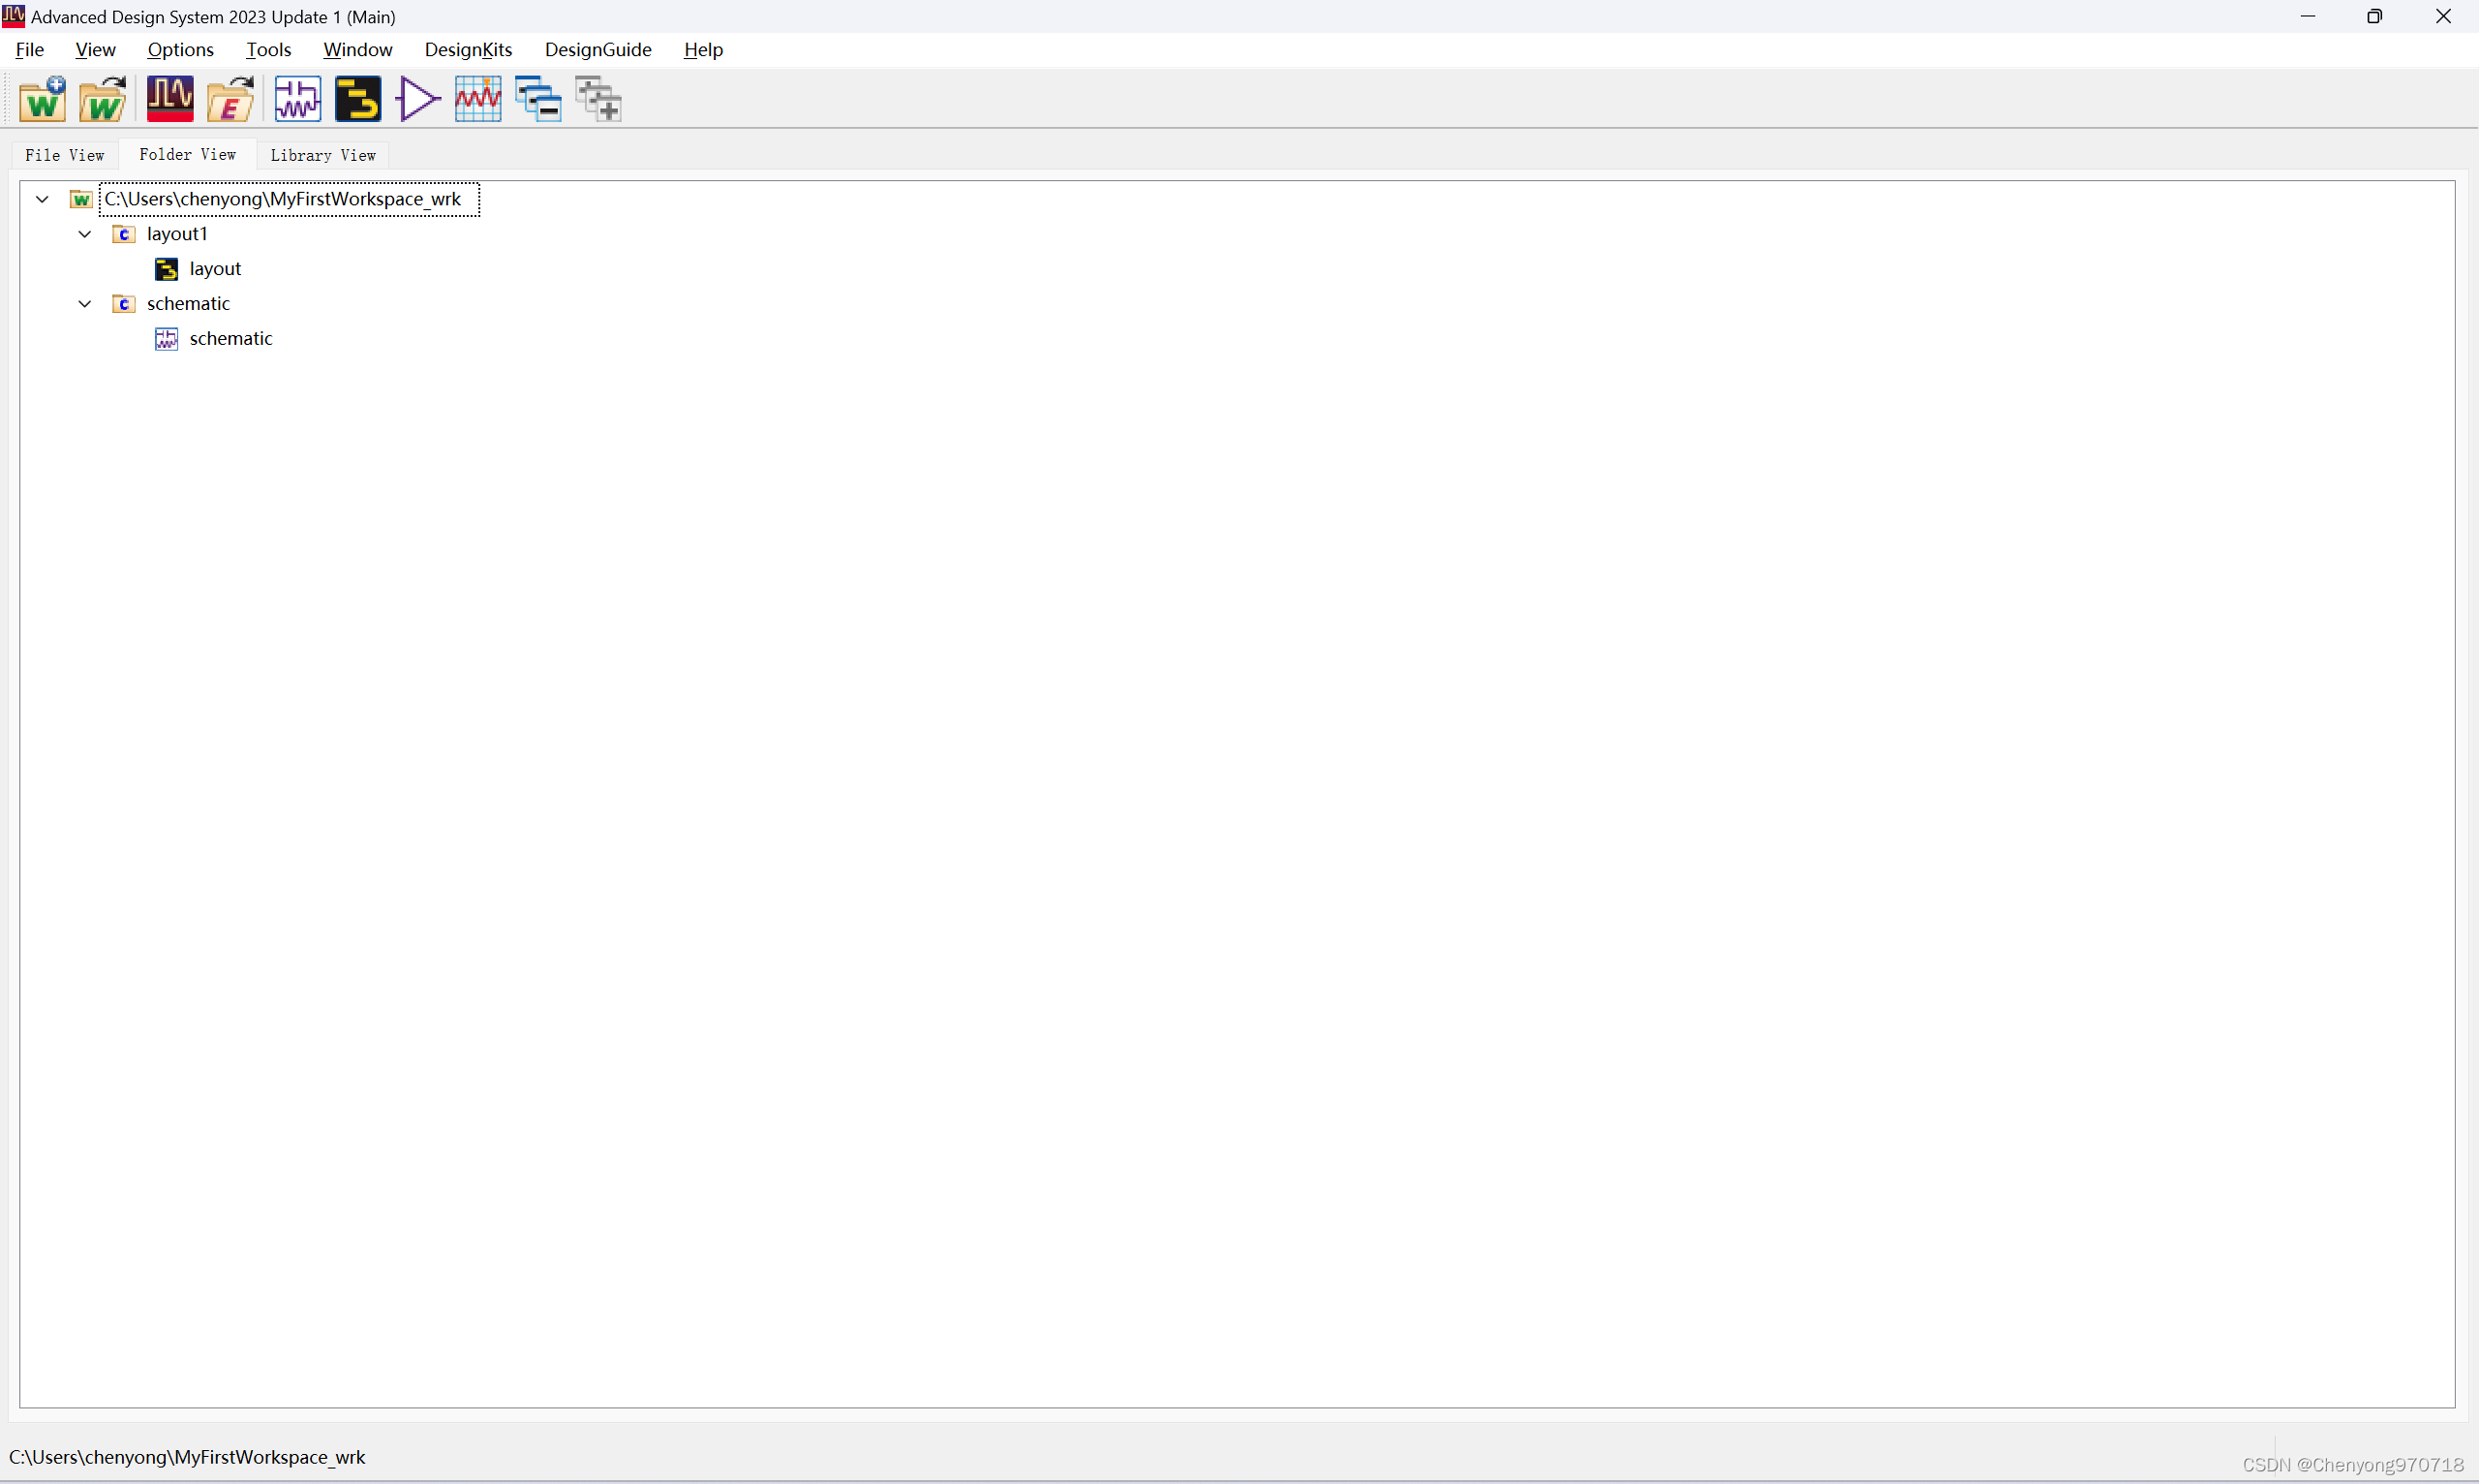
Task: Collapse the MyFirstWorkspace_wrk tree node
Action: coord(42,198)
